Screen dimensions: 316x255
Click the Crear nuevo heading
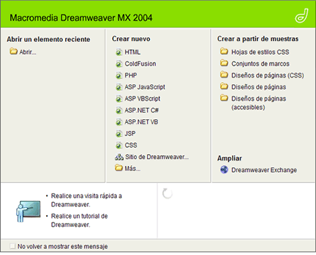131,39
